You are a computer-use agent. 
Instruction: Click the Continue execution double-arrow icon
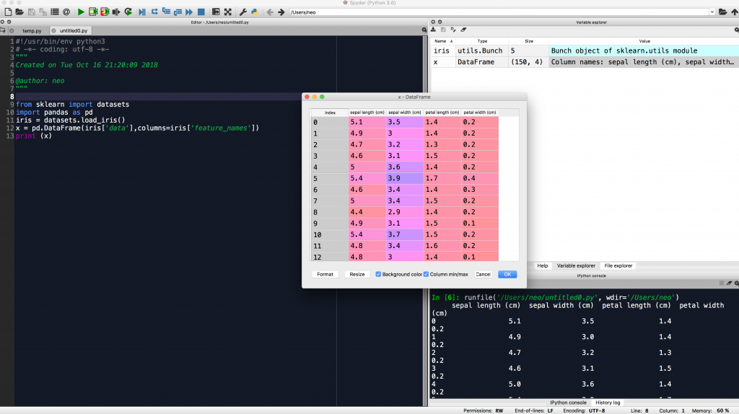[x=189, y=12]
